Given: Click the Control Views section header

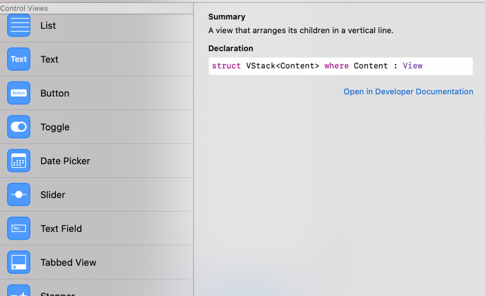Looking at the screenshot, I should point(24,8).
